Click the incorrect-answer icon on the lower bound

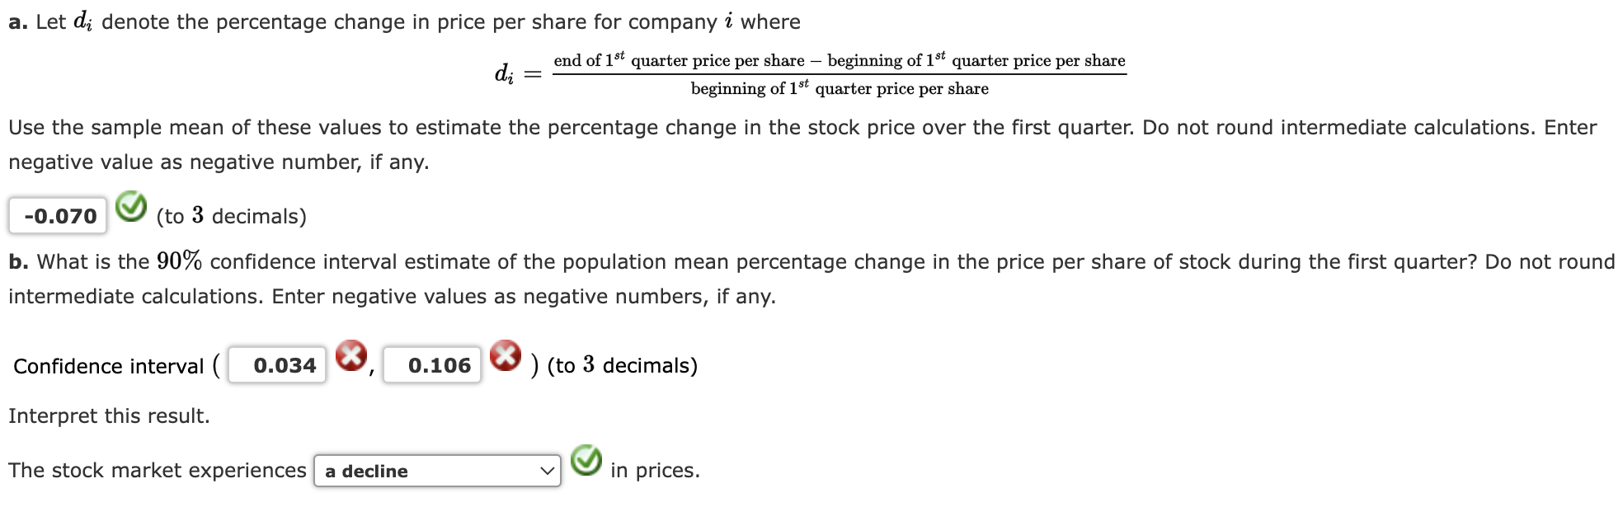[353, 354]
